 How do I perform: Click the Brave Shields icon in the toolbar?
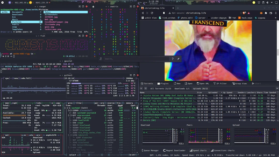pos(244,13)
